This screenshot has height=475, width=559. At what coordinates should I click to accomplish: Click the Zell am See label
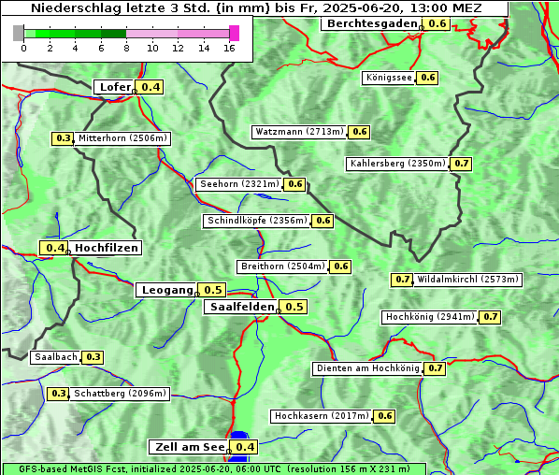coord(189,447)
